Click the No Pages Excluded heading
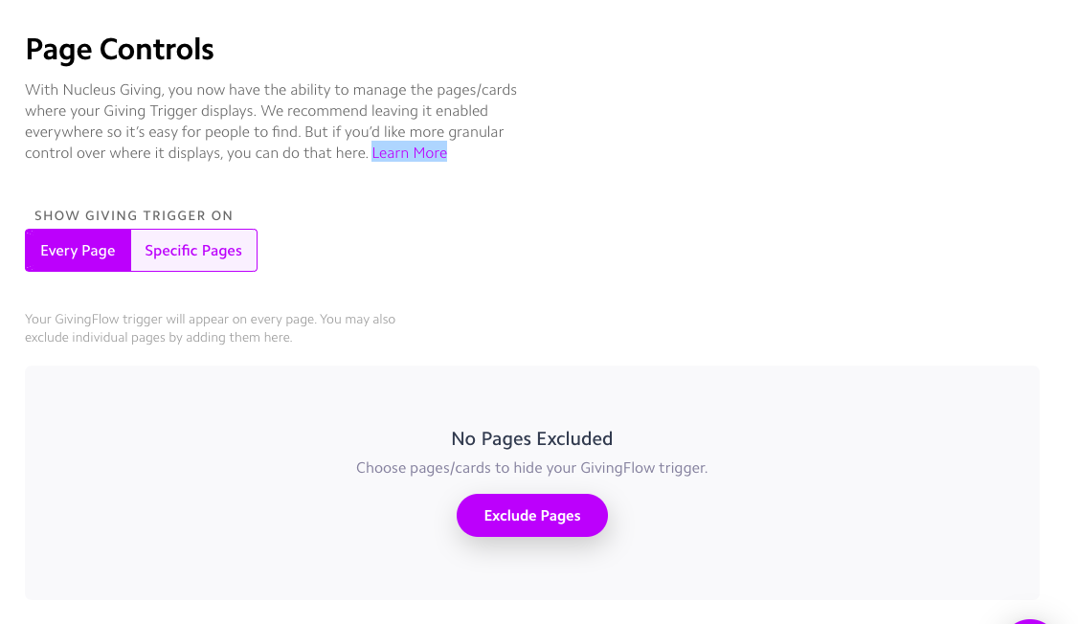 [x=532, y=438]
